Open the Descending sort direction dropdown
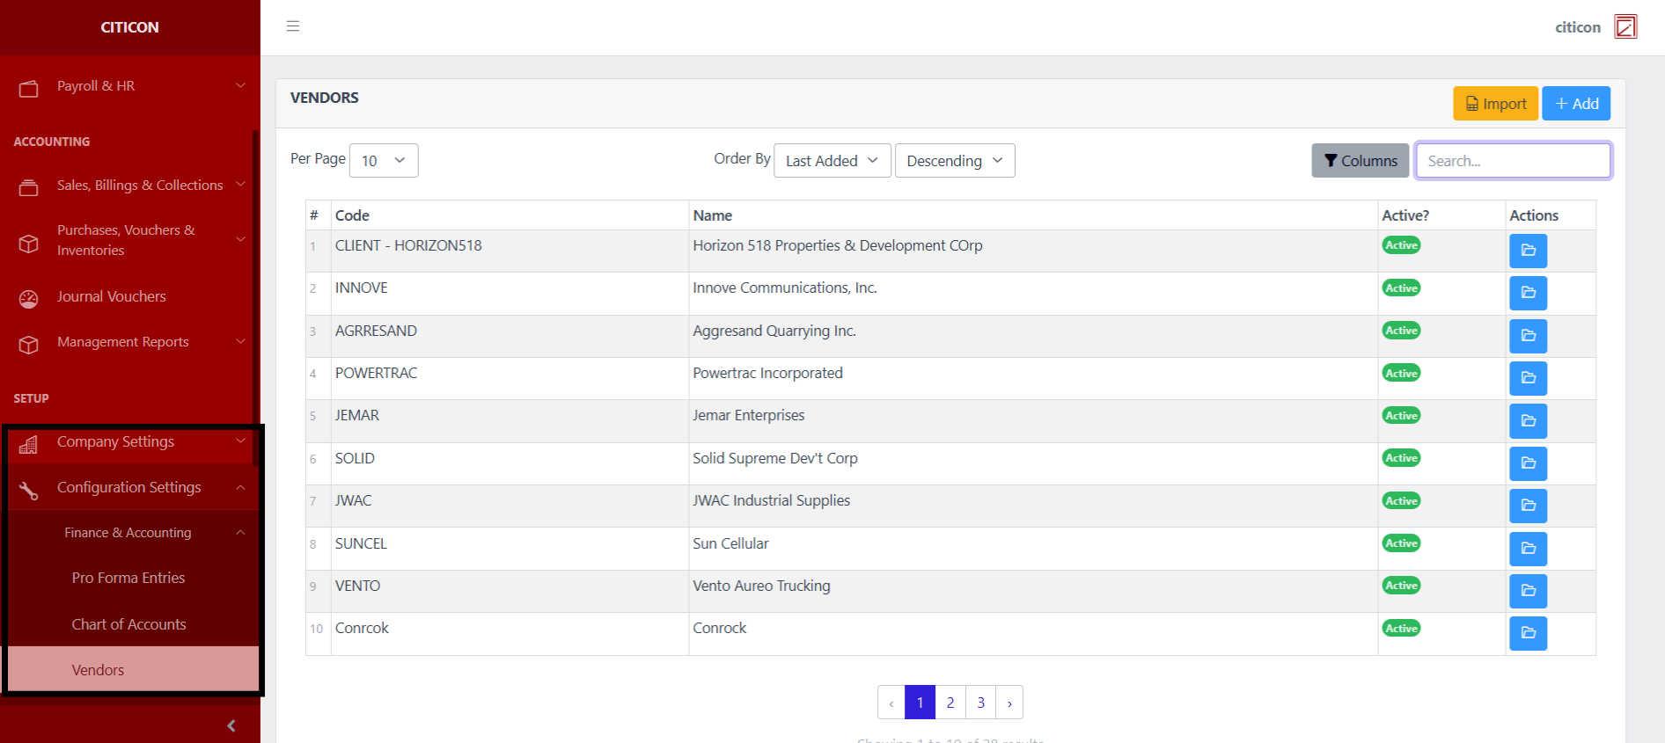Image resolution: width=1665 pixels, height=743 pixels. click(955, 161)
